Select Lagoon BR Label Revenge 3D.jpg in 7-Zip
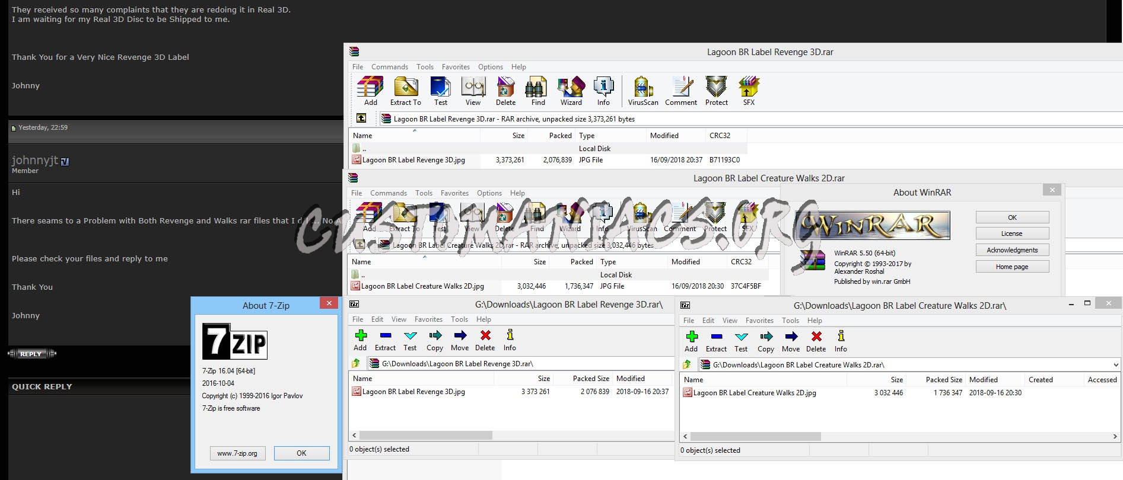Screen dimensions: 1123x480 pos(413,392)
